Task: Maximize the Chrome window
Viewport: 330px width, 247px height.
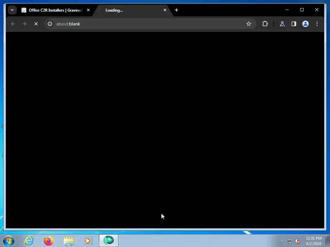Action: point(302,10)
